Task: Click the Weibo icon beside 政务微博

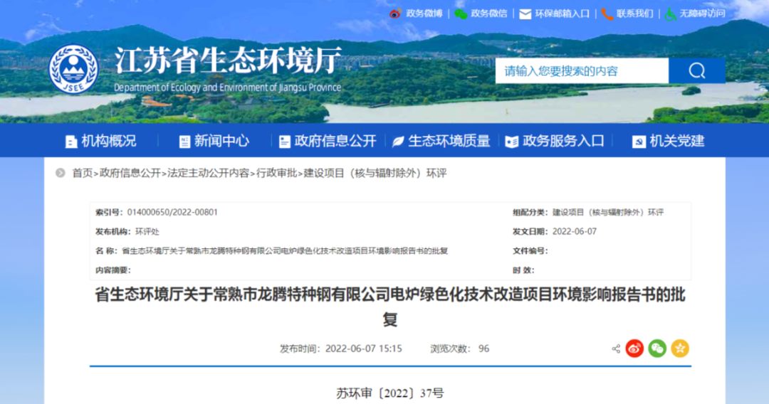Action: (x=395, y=14)
